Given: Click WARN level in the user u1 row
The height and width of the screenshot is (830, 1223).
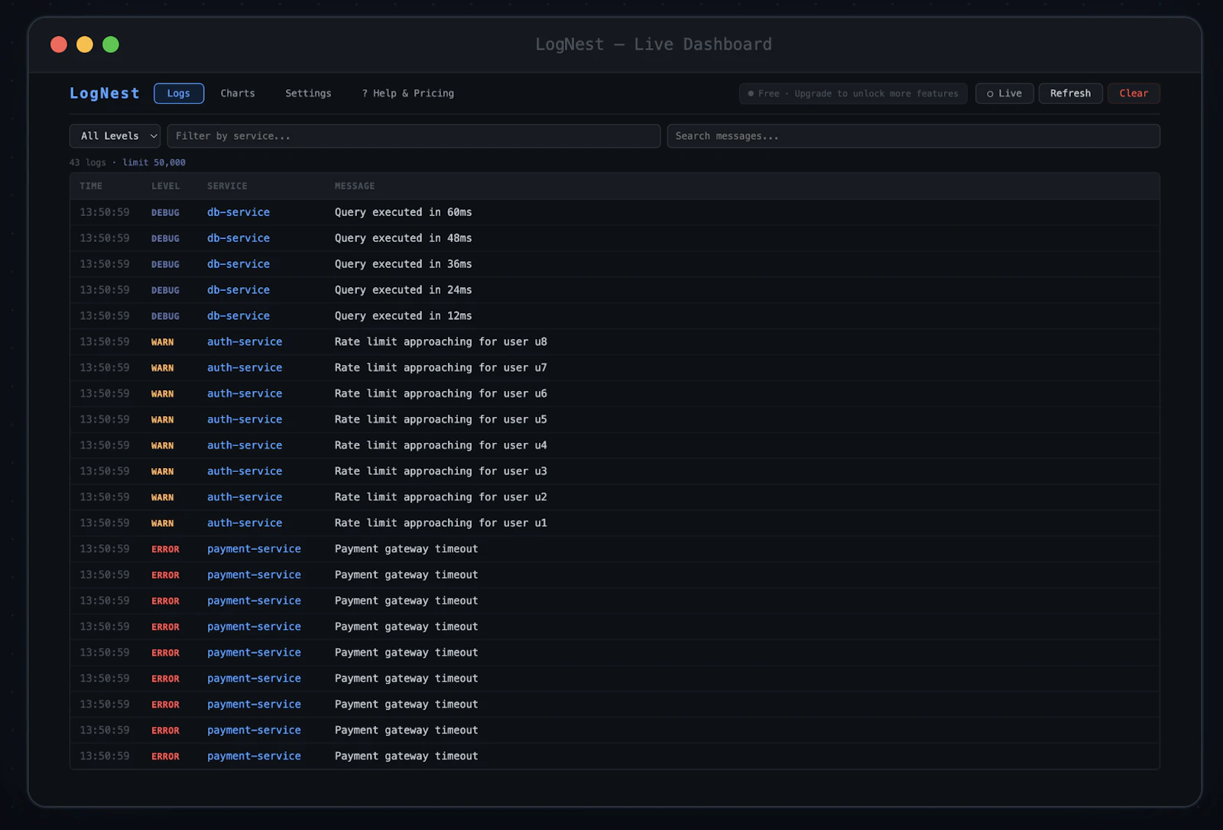Looking at the screenshot, I should coord(162,523).
